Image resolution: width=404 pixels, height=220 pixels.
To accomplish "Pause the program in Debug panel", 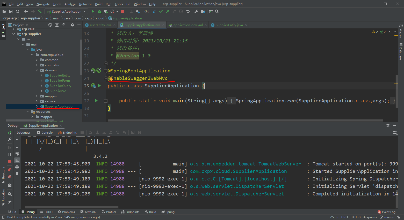I will click(x=10, y=154).
